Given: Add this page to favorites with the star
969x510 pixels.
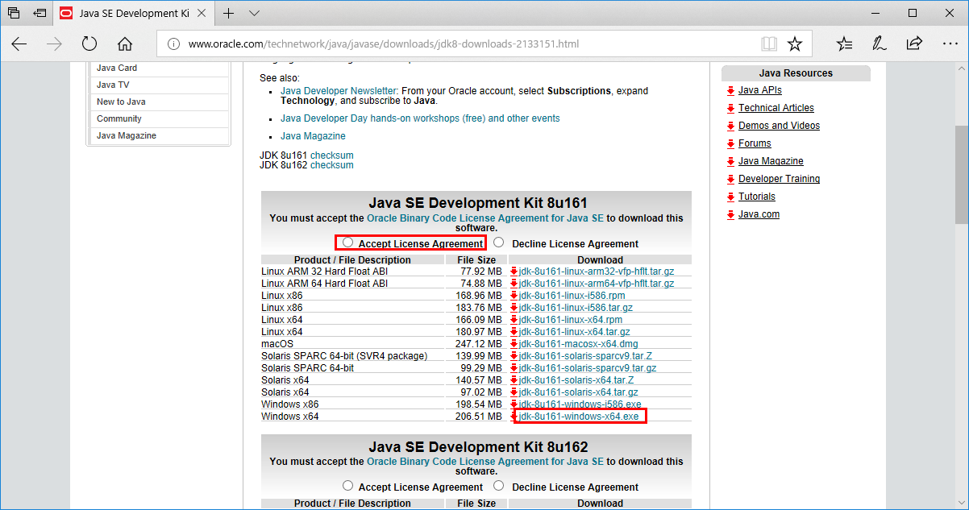Looking at the screenshot, I should 794,44.
